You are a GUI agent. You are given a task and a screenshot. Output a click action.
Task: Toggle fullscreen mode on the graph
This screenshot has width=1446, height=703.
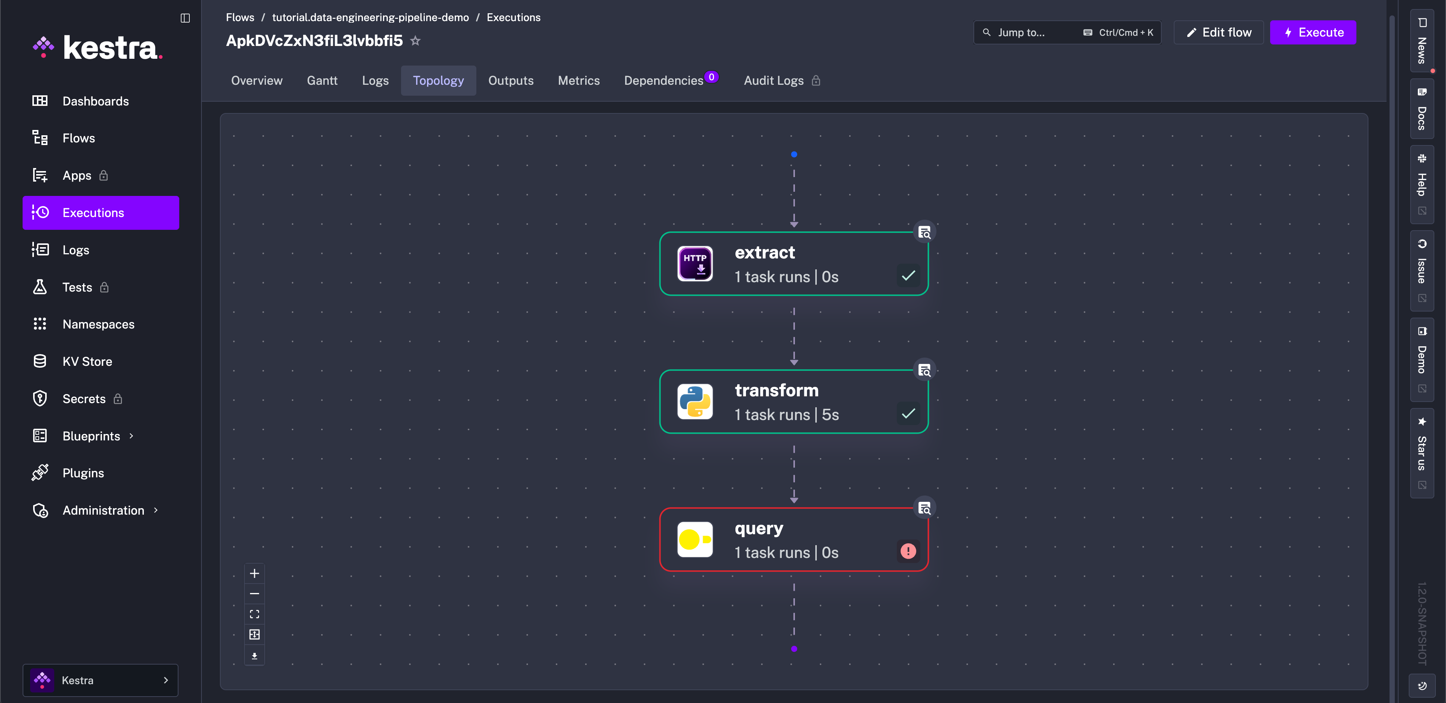pos(254,614)
